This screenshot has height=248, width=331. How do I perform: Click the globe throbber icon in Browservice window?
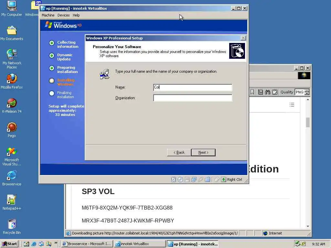(x=304, y=75)
